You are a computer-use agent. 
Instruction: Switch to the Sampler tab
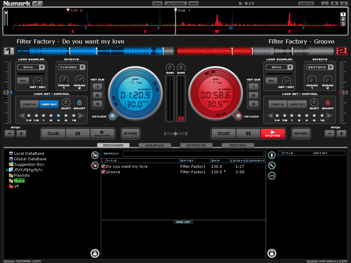click(x=155, y=145)
